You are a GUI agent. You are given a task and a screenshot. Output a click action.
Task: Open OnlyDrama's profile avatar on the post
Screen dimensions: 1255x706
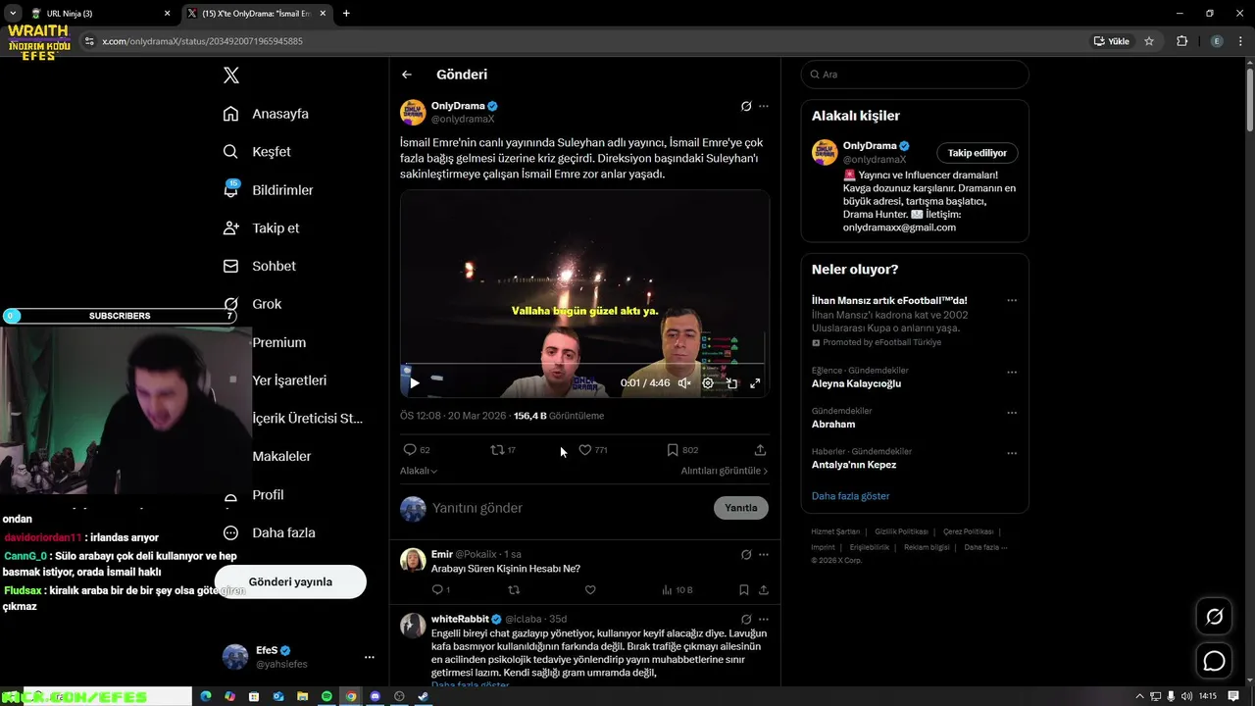click(x=413, y=112)
